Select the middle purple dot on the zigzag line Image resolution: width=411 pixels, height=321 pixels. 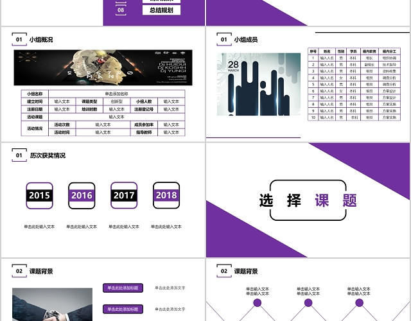308,303
